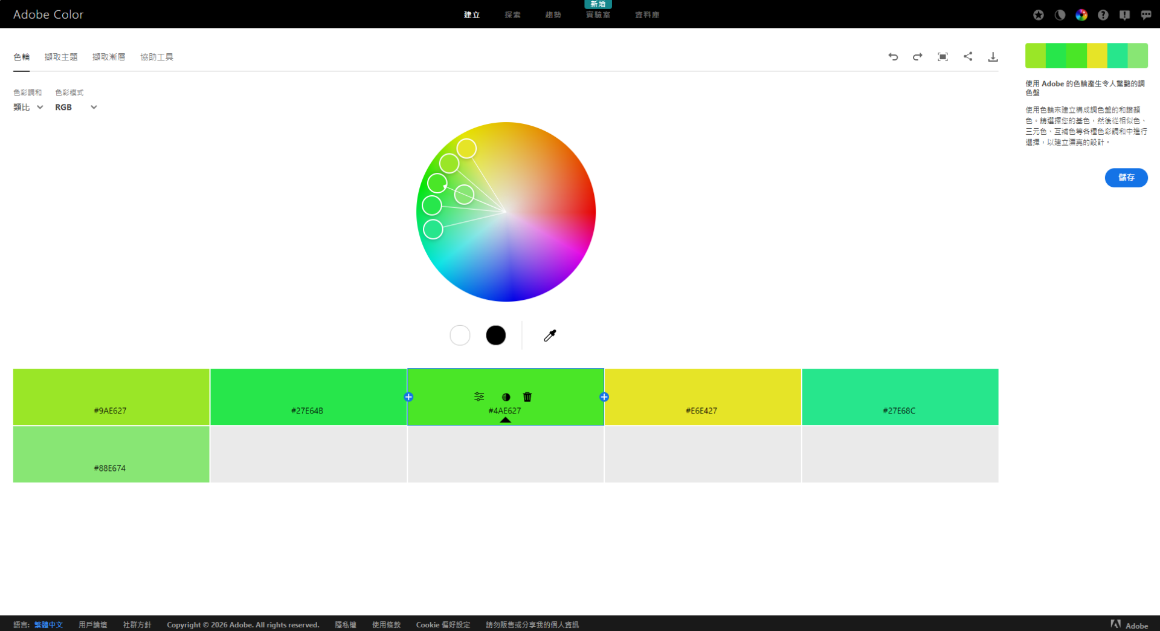
Task: Open the 類比 color harmony dropdown
Action: pos(27,107)
